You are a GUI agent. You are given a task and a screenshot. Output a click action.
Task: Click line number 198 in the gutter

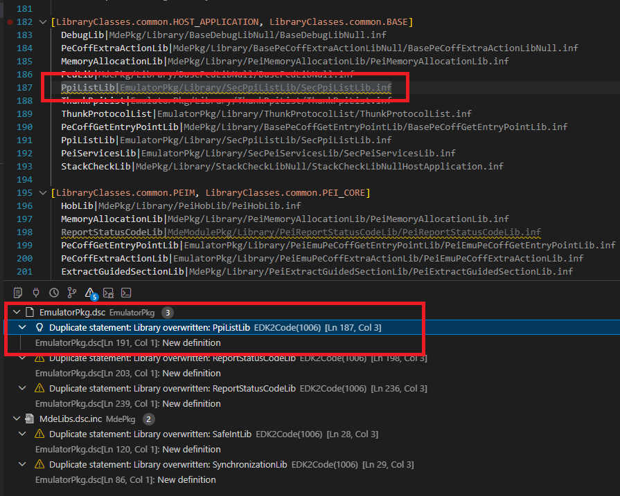point(24,232)
